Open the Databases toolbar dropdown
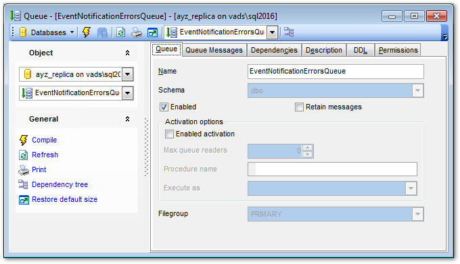Viewport: 460px width, 264px height. 72,32
